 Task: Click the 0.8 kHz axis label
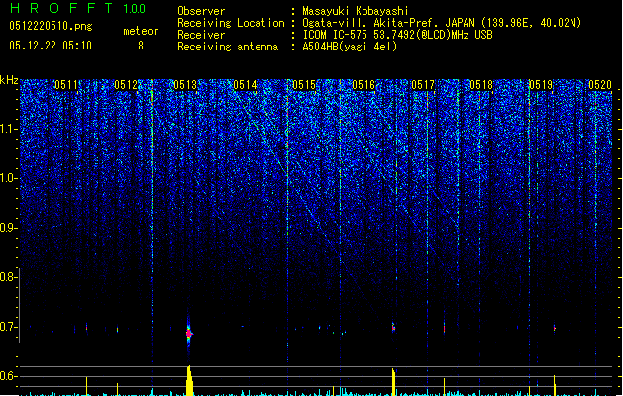pyautogui.click(x=8, y=277)
